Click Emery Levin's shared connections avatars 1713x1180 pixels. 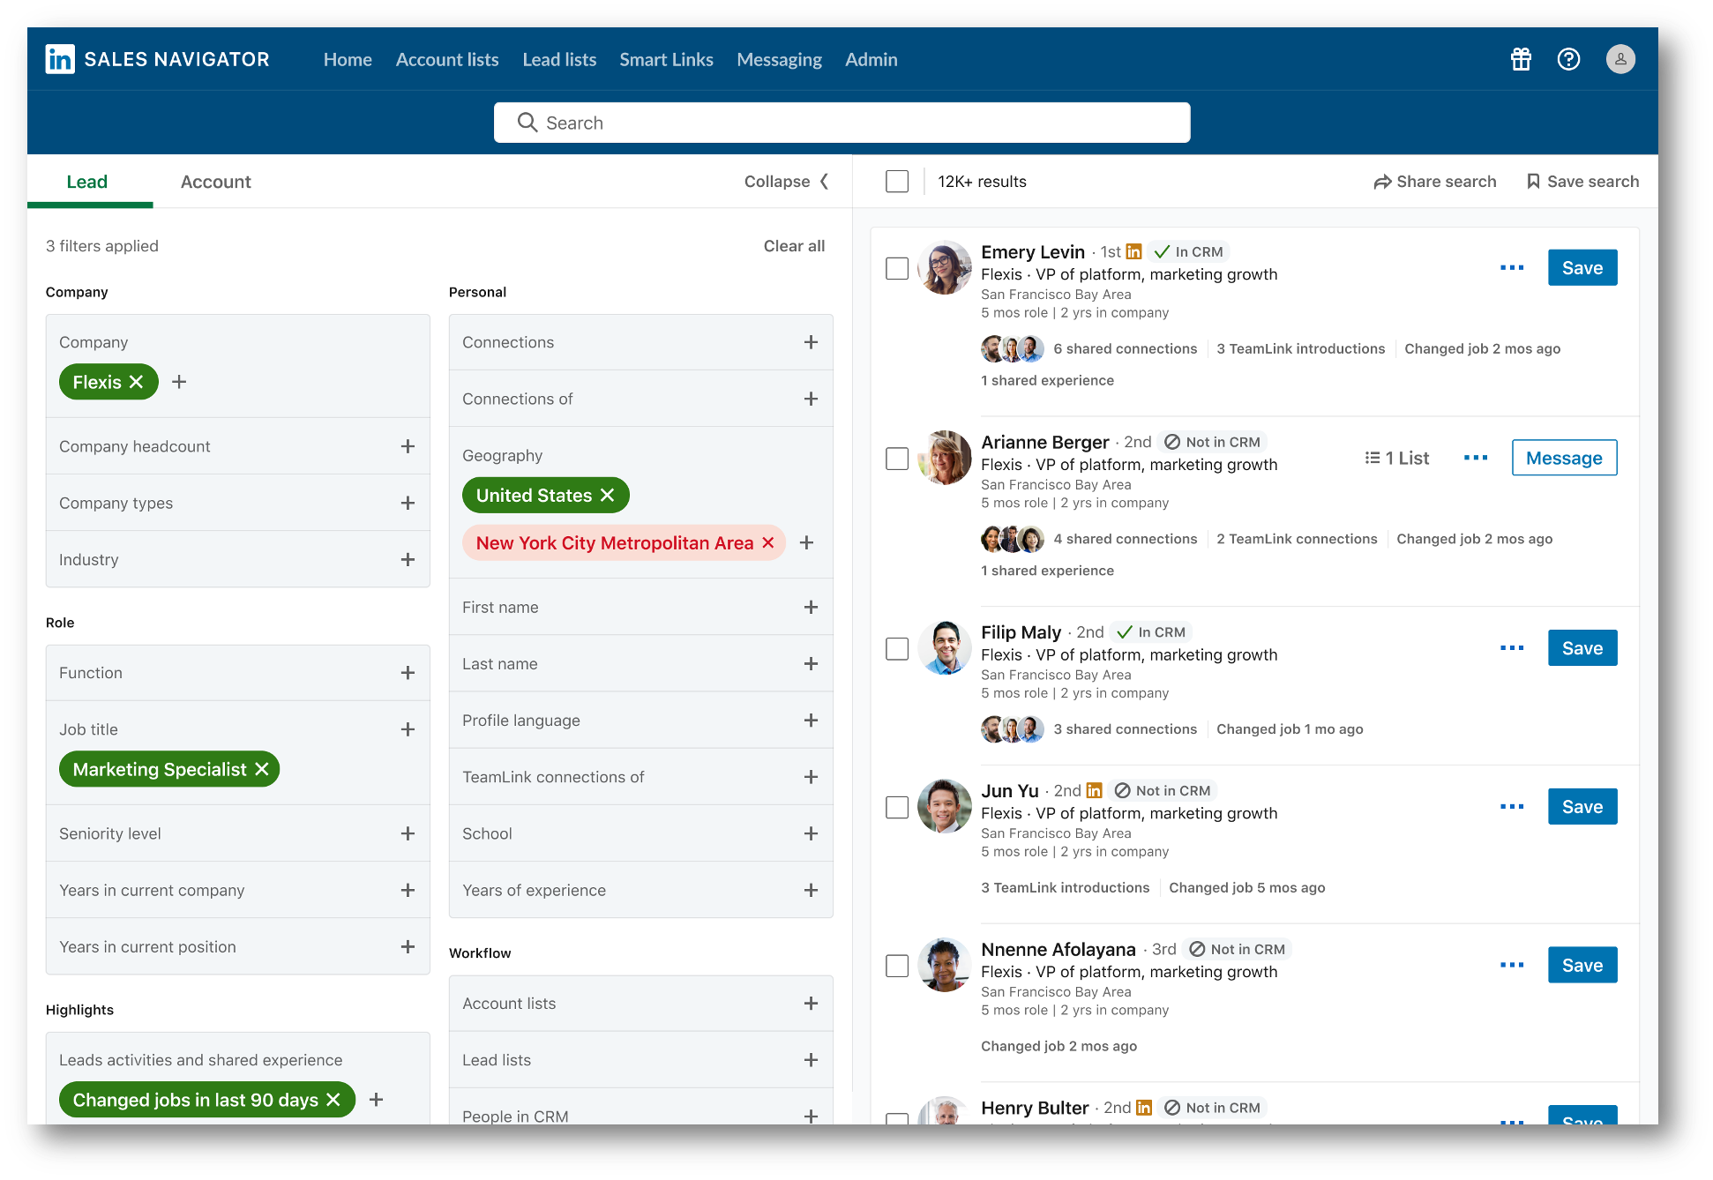pos(1013,348)
